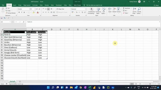Image resolution: width=161 pixels, height=90 pixels.
Task: Select cell with Oreo (Cadbury)
Action: (15, 47)
